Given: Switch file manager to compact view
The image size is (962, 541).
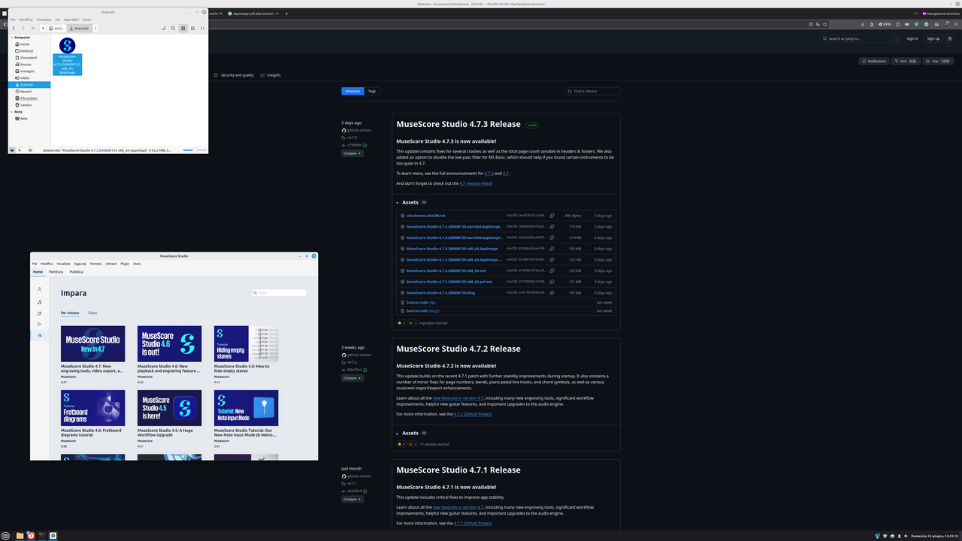Looking at the screenshot, I should coord(203,29).
